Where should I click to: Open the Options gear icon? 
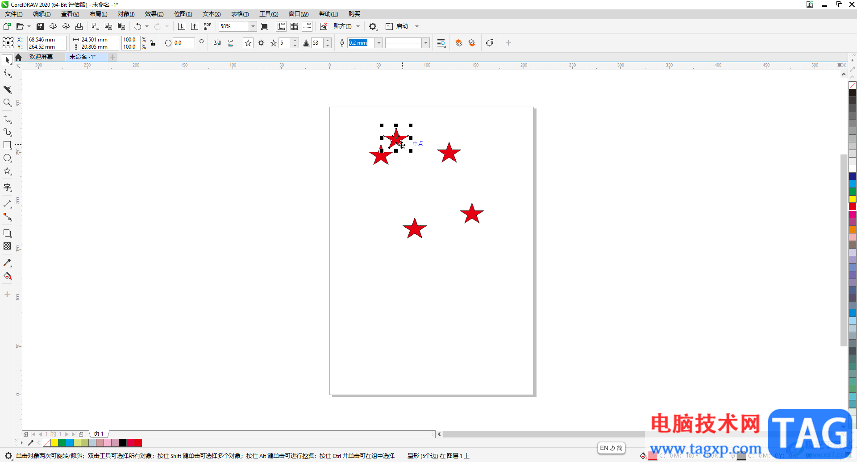[x=373, y=26]
